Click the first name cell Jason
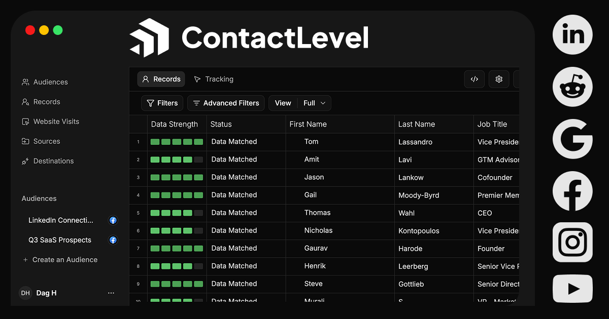Image resolution: width=609 pixels, height=319 pixels. pyautogui.click(x=314, y=177)
